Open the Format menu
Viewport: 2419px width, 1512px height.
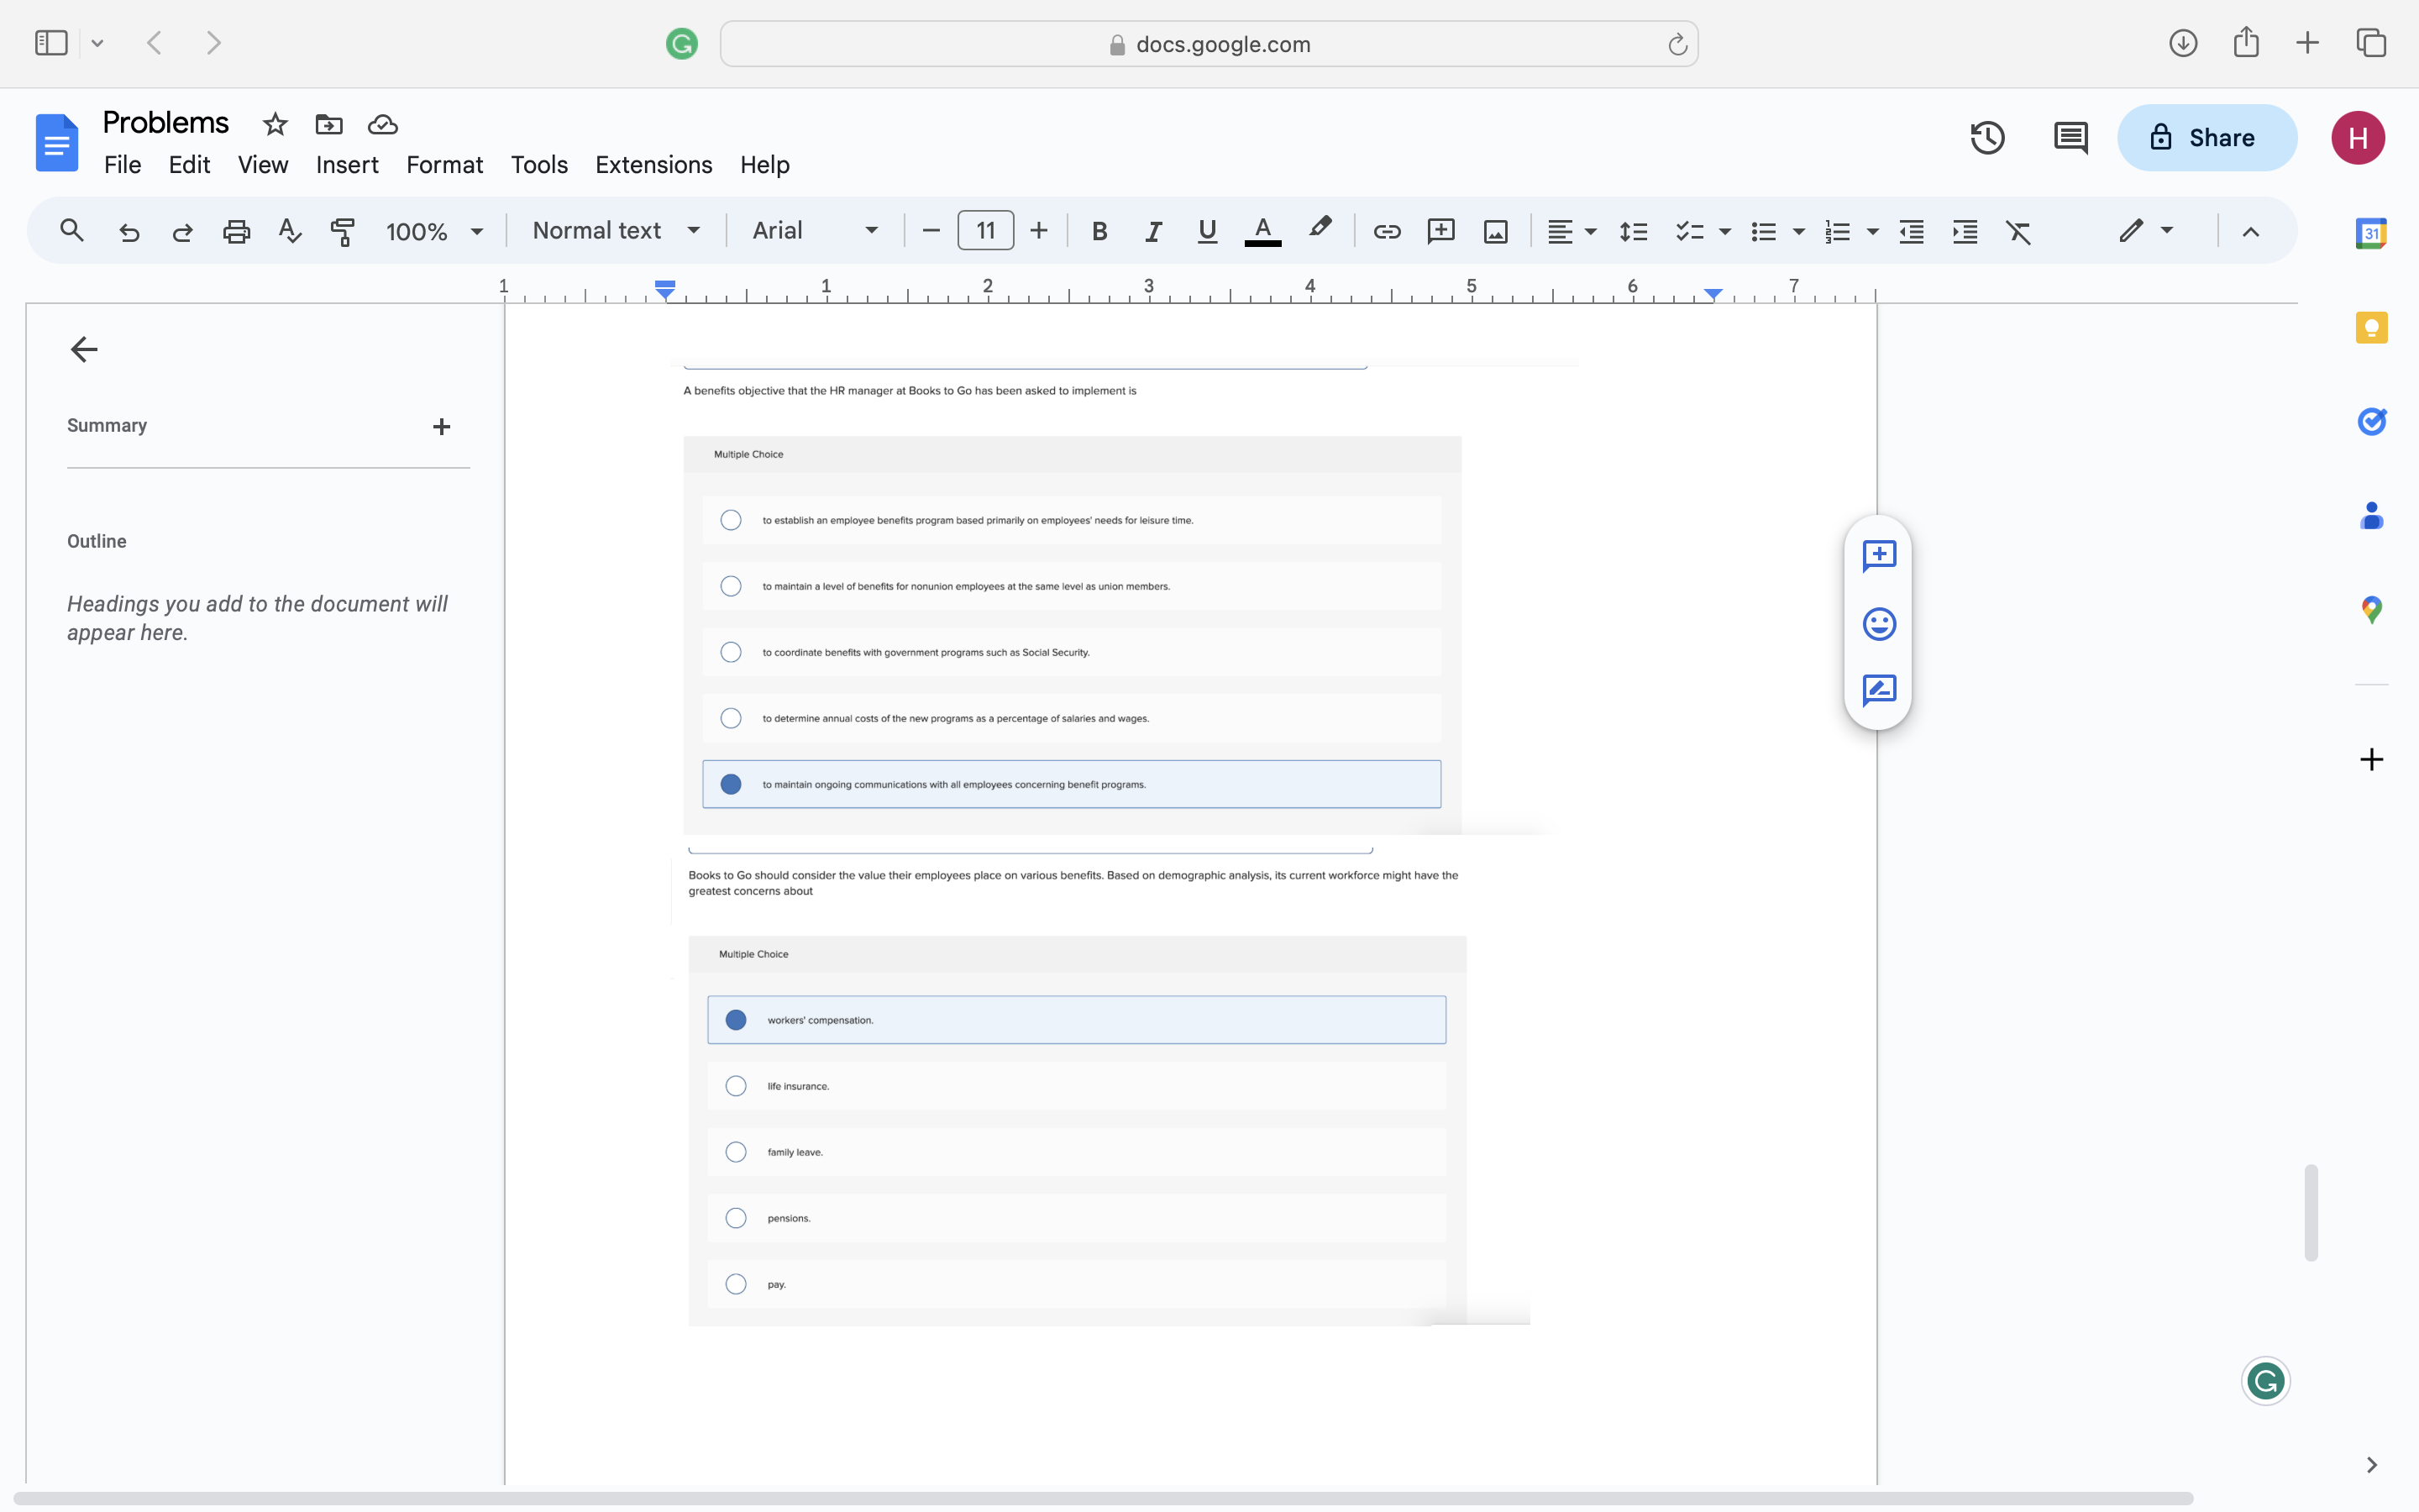[x=445, y=165]
